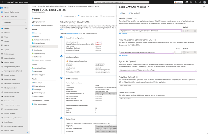The width and height of the screenshot is (208, 134).
Task: Click the Add identifier link
Action: (123, 33)
